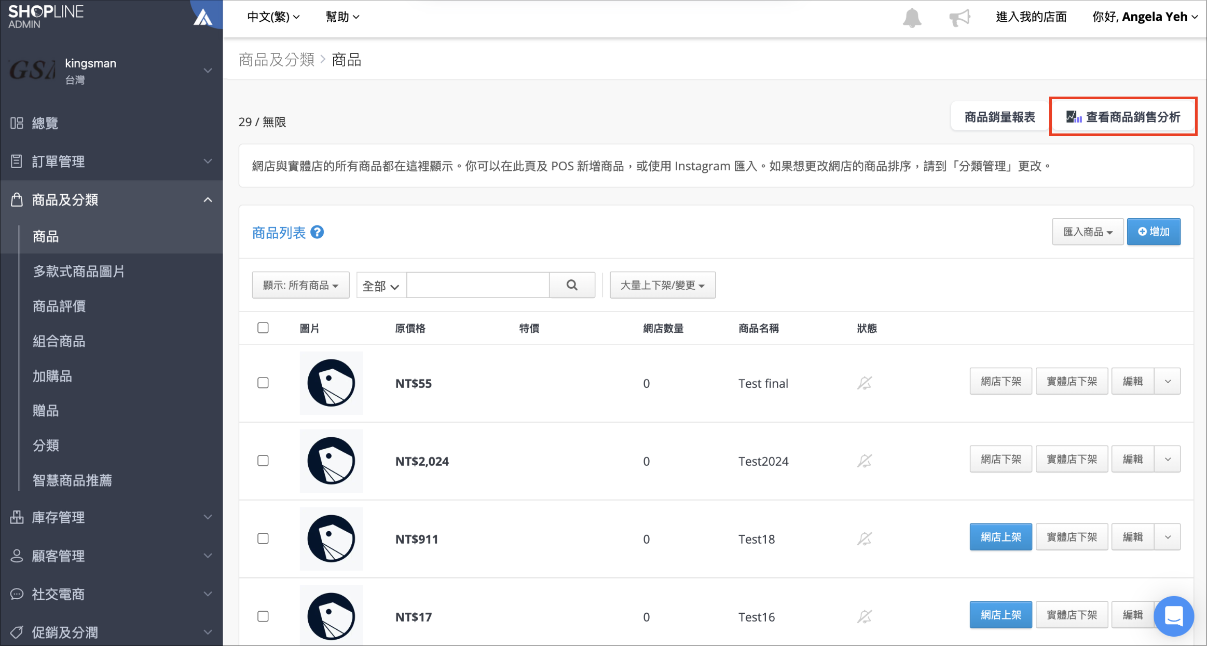This screenshot has height=646, width=1207.
Task: Click the SHOPLINE Admin logo
Action: (46, 16)
